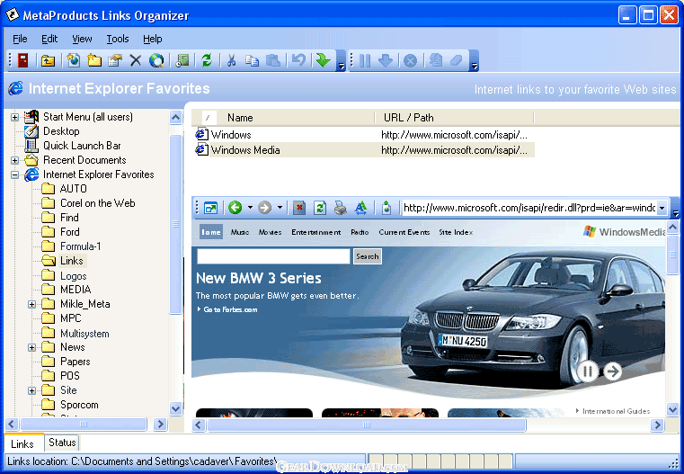
Task: Open the address bar URL dropdown
Action: (662, 208)
